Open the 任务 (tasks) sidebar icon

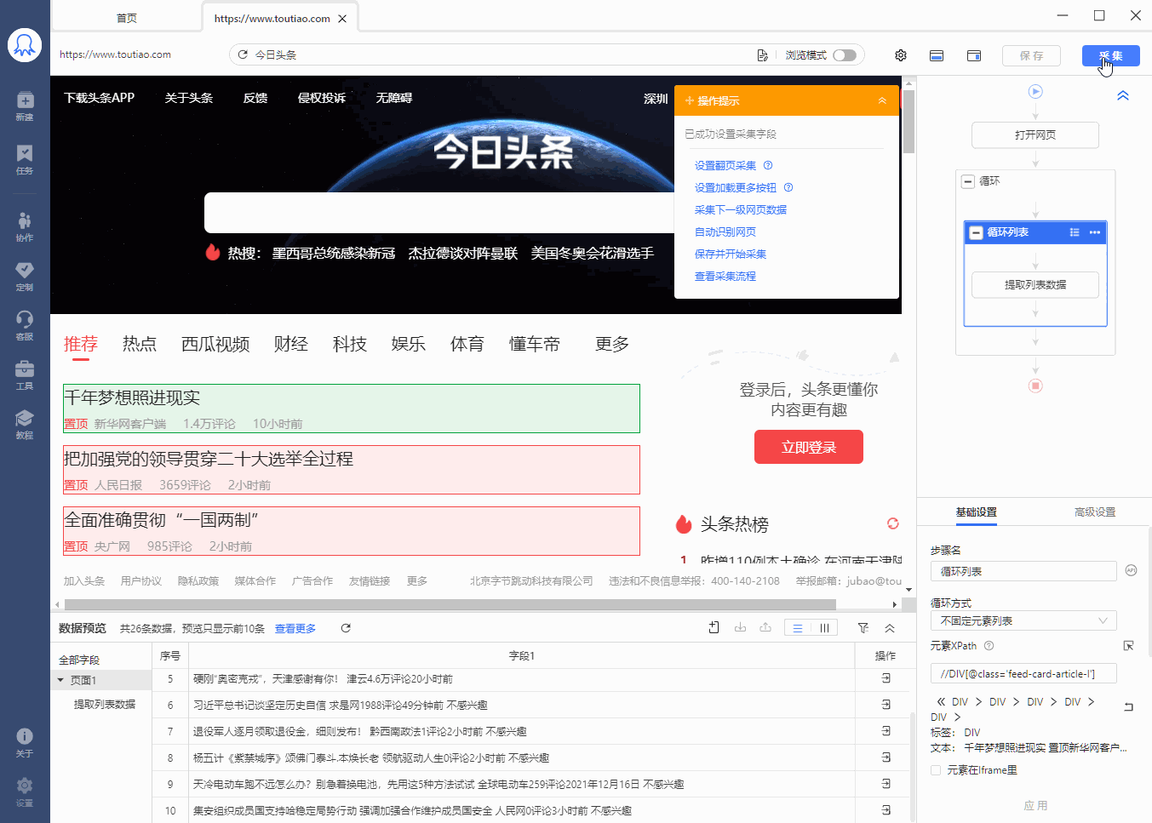pyautogui.click(x=25, y=159)
